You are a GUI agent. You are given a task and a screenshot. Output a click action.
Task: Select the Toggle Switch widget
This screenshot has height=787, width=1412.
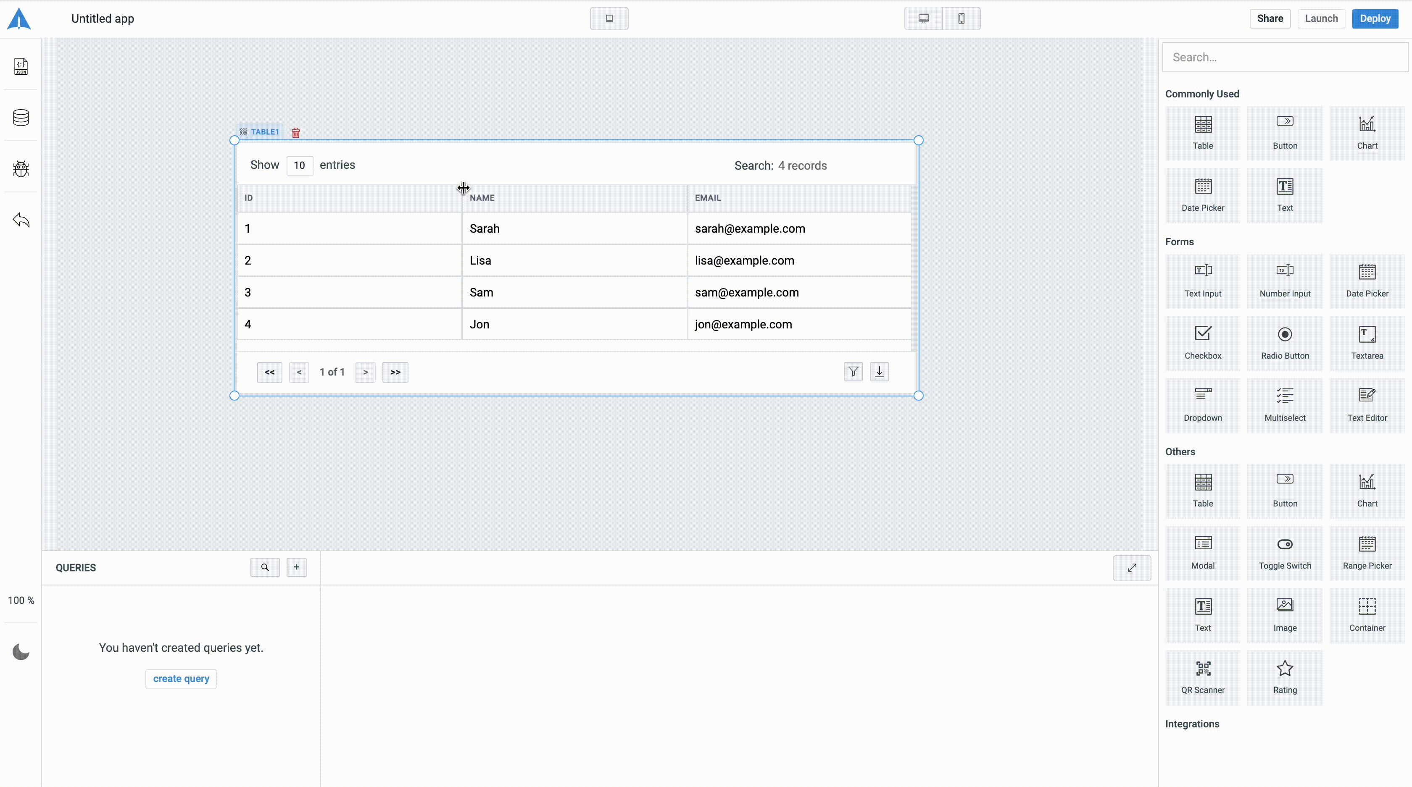coord(1284,553)
